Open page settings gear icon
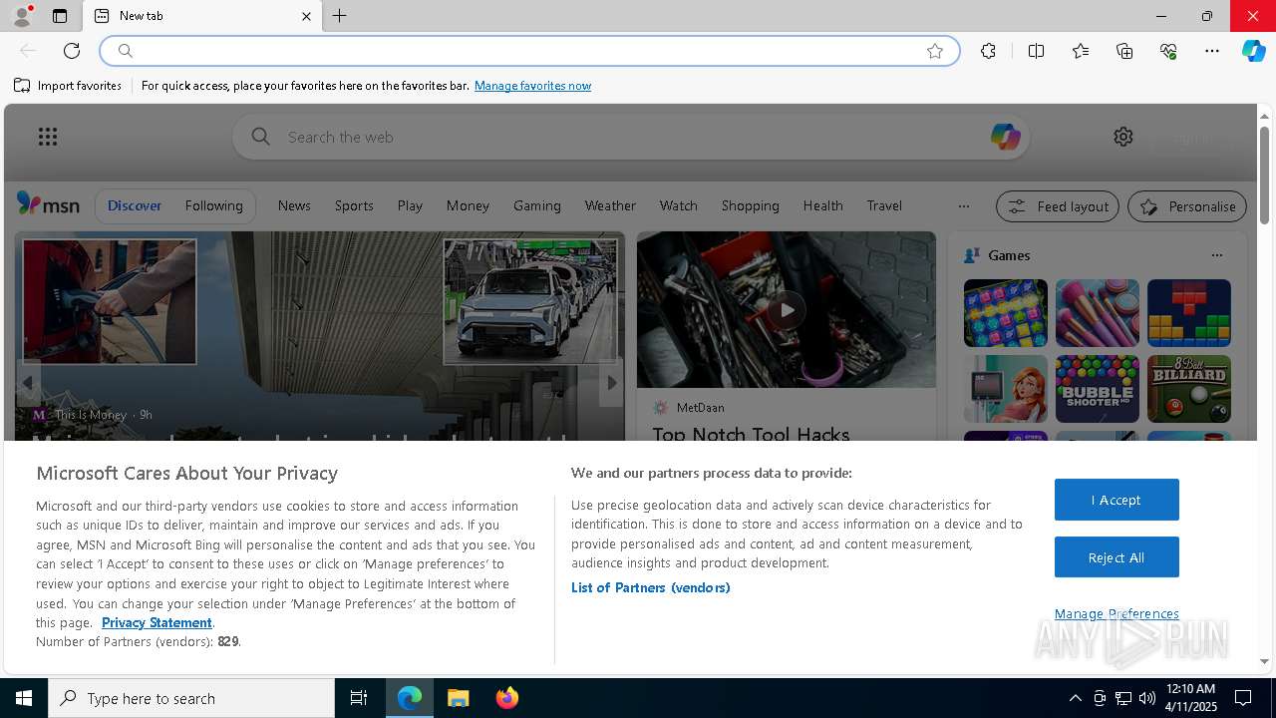Viewport: 1276px width, 718px height. coord(1123,137)
